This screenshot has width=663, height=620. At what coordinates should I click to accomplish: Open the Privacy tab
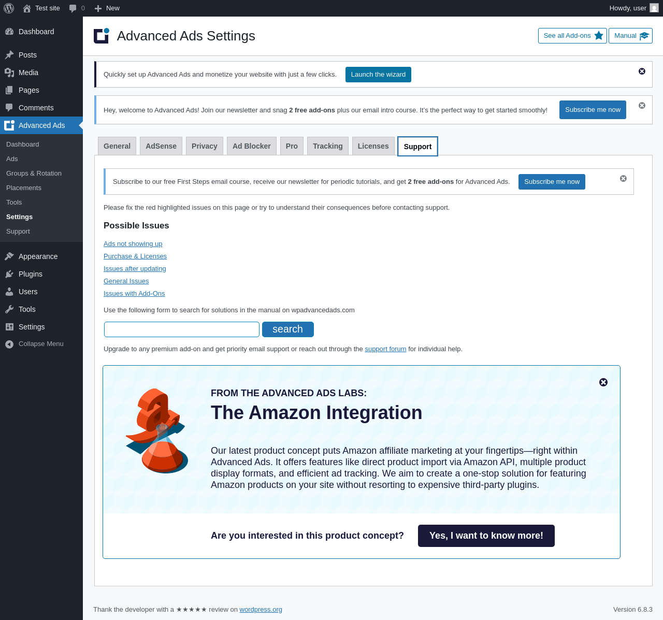pyautogui.click(x=205, y=146)
